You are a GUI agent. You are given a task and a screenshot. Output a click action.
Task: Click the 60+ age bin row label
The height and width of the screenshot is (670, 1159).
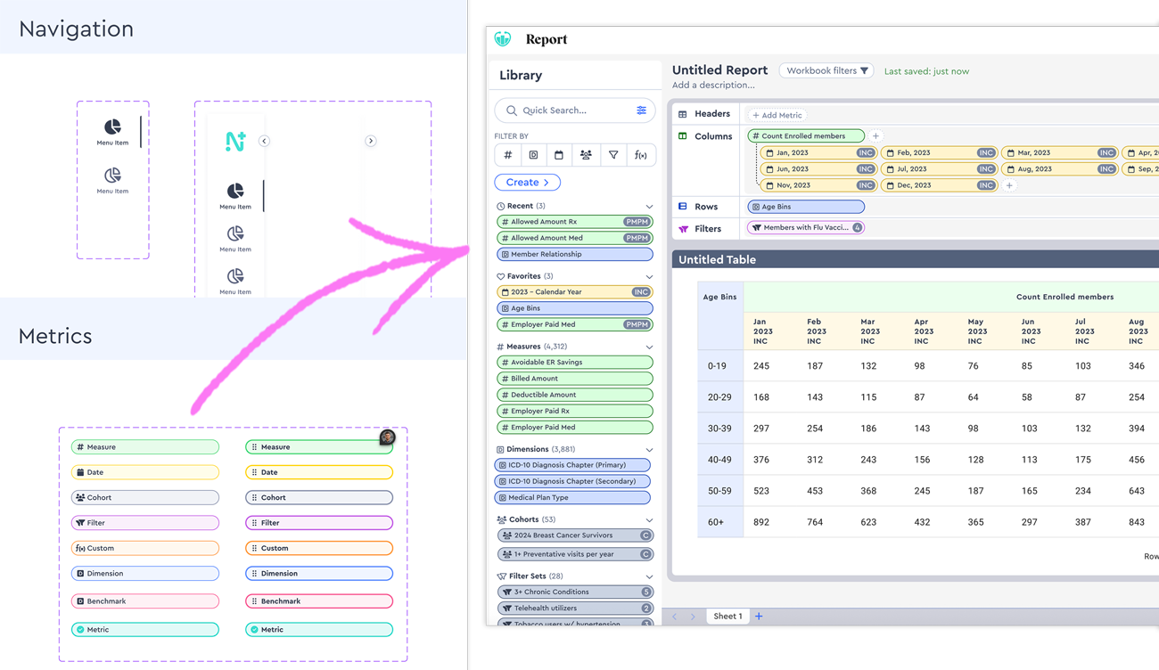pos(716,522)
